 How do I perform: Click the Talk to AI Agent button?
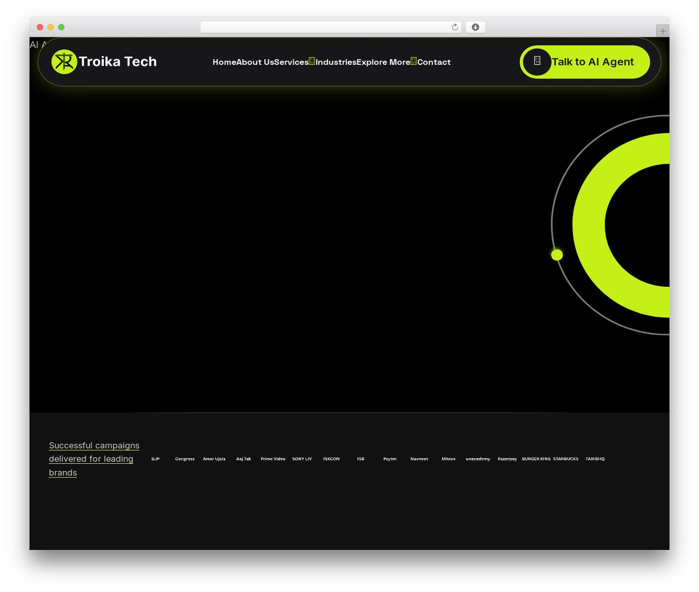(x=585, y=62)
